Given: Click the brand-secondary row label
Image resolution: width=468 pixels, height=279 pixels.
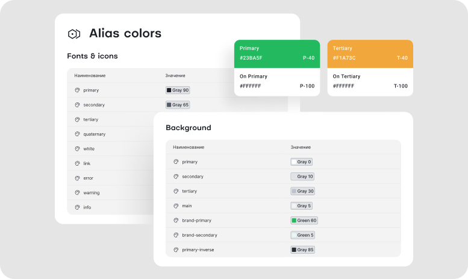Looking at the screenshot, I should tap(200, 235).
